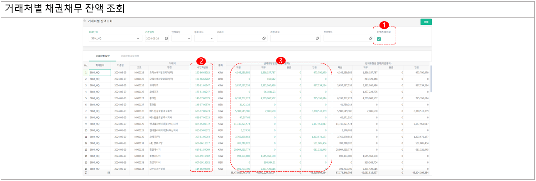Expand the 통화 코드 dropdown
This screenshot has width=536, height=181.
pos(211,38)
